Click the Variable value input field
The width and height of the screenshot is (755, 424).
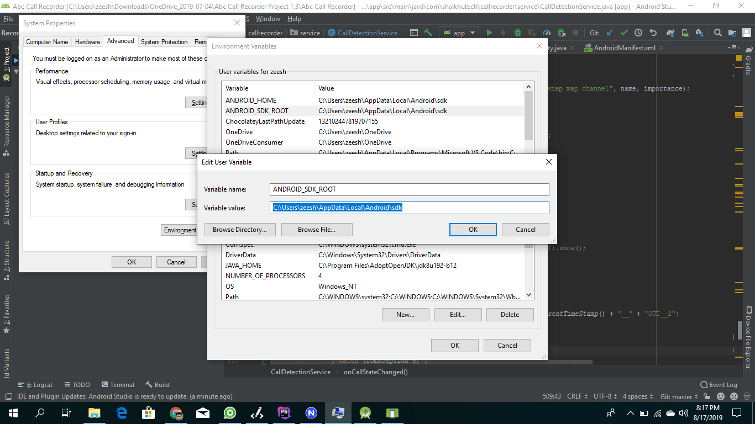tap(410, 208)
